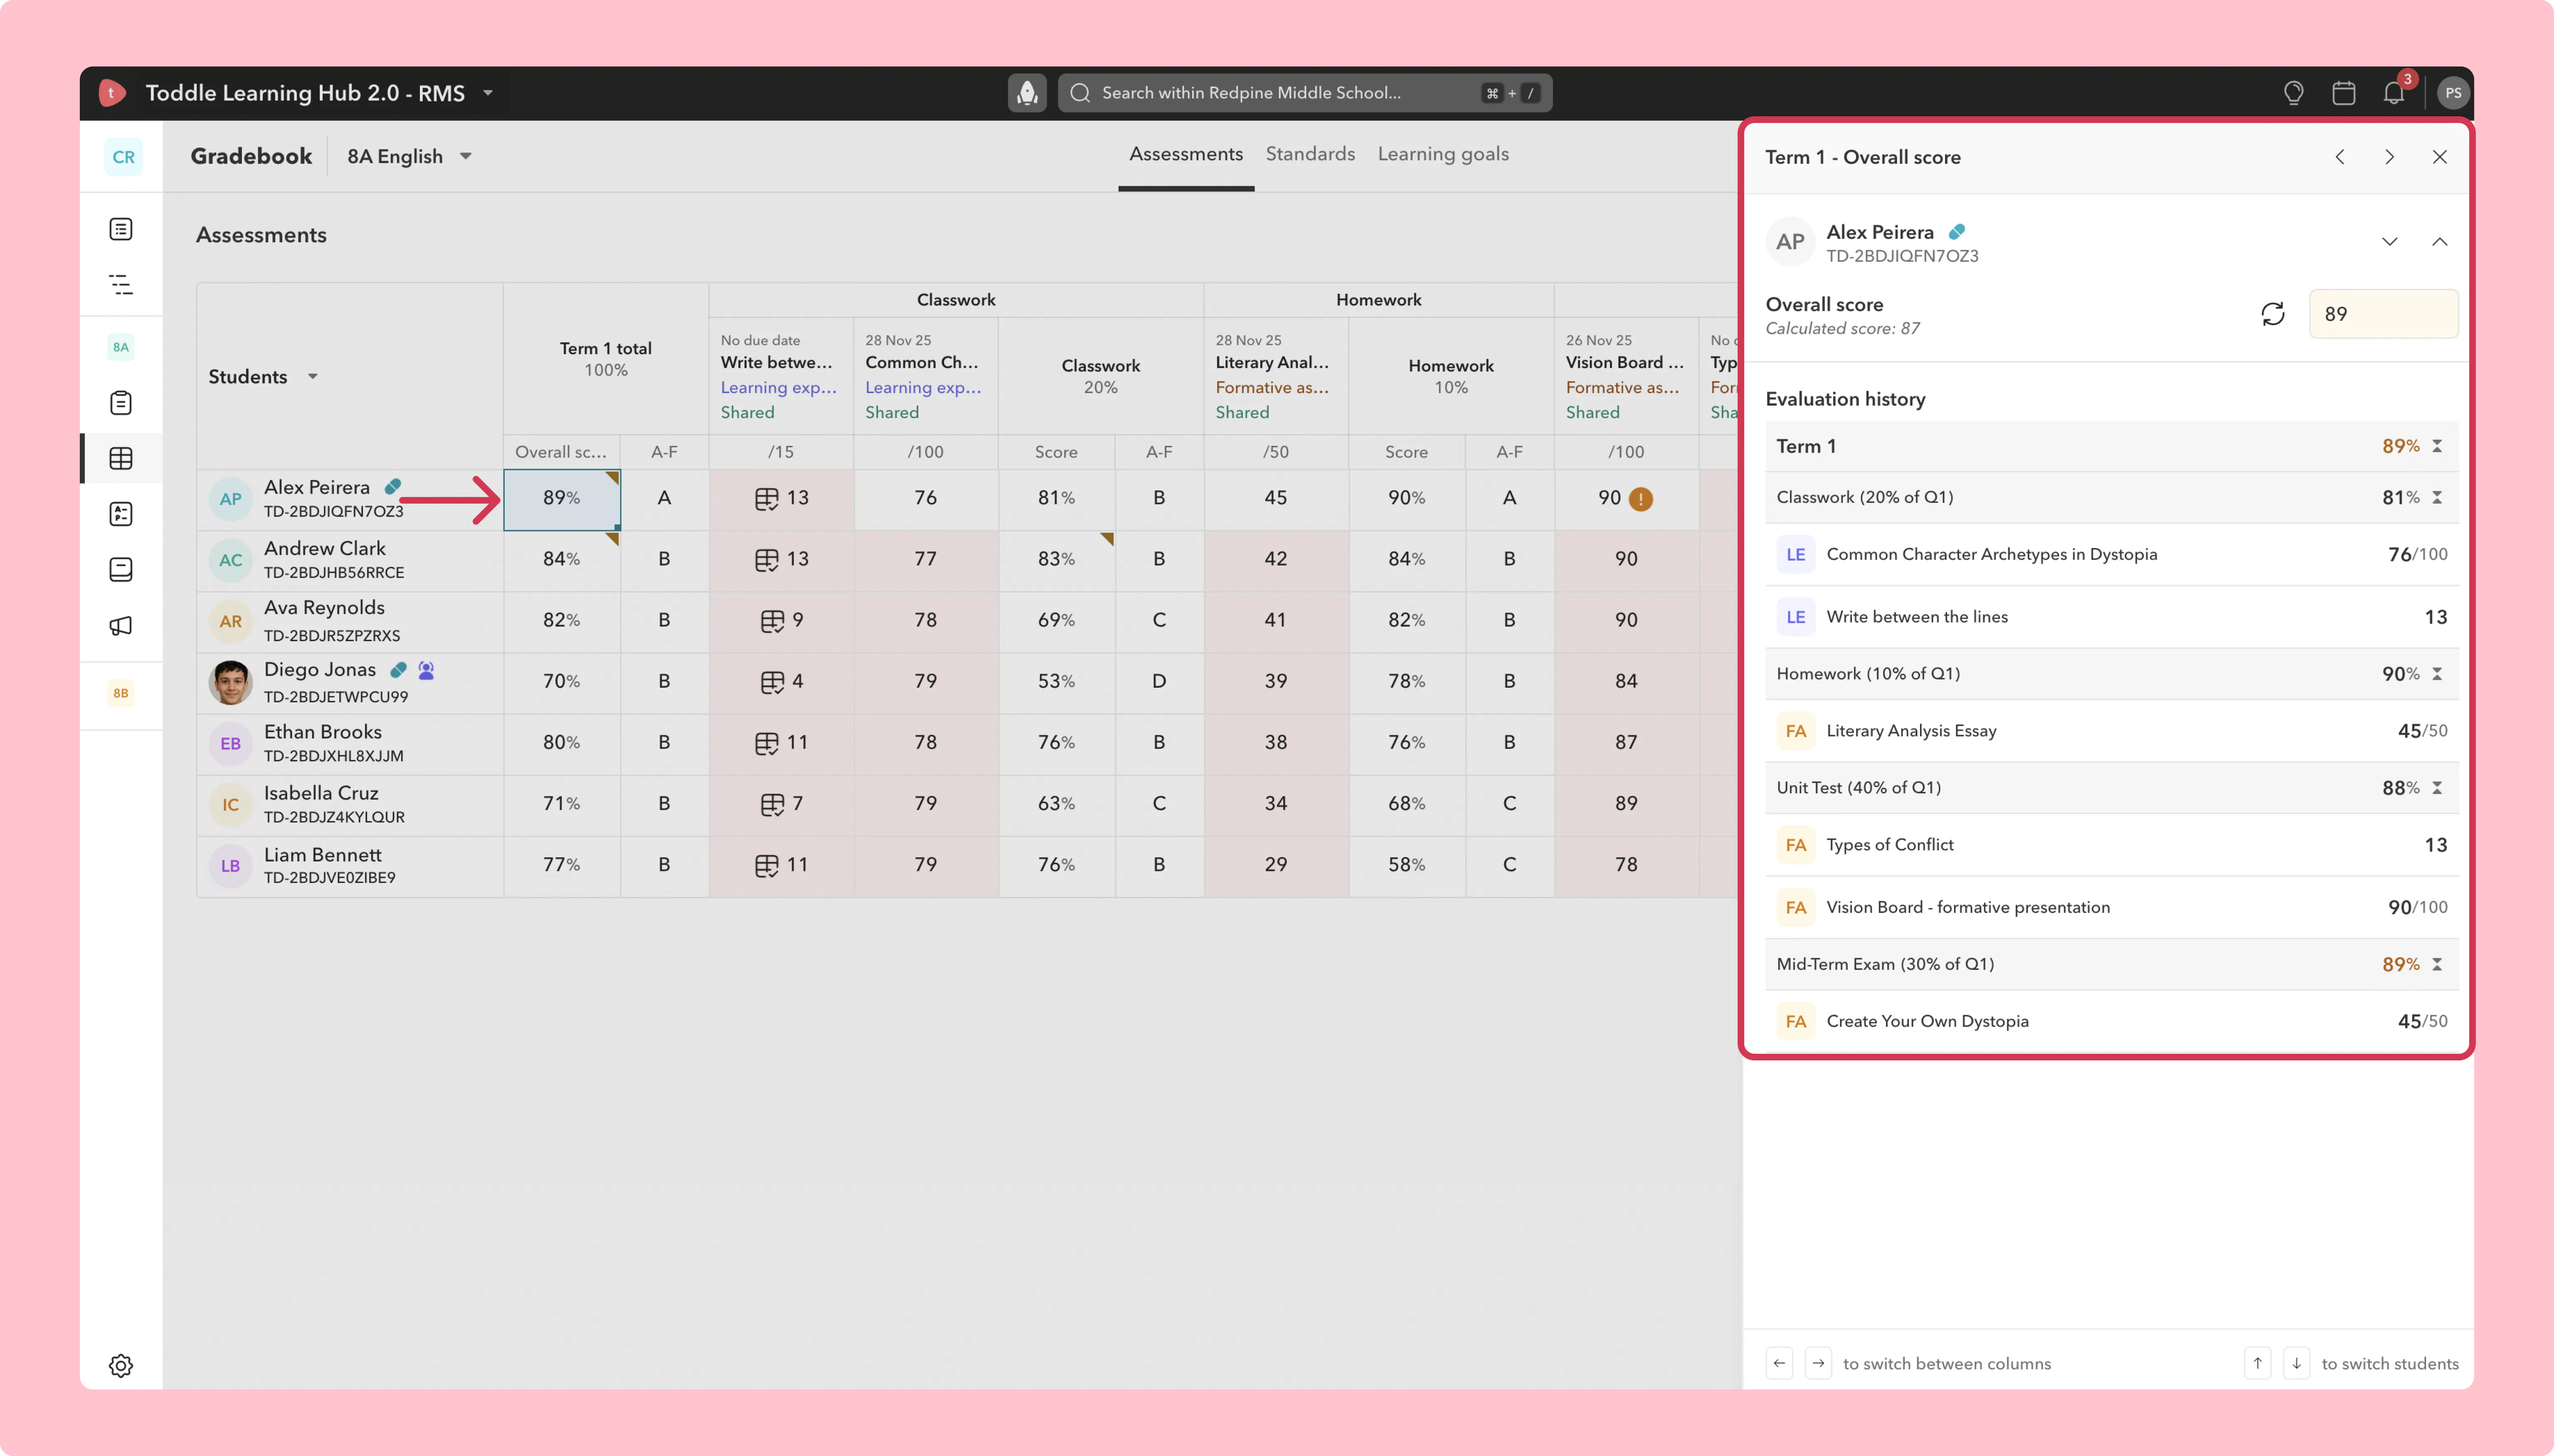Open the PS profile avatar menu
Screen dimensions: 2554x1456
tap(2452, 93)
